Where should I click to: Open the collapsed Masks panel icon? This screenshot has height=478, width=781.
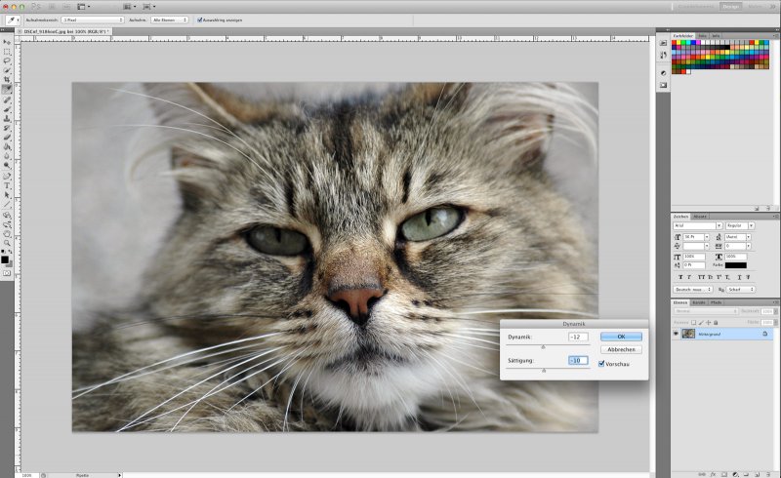663,85
